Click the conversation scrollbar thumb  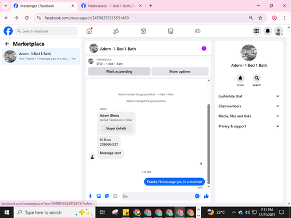coord(209,144)
